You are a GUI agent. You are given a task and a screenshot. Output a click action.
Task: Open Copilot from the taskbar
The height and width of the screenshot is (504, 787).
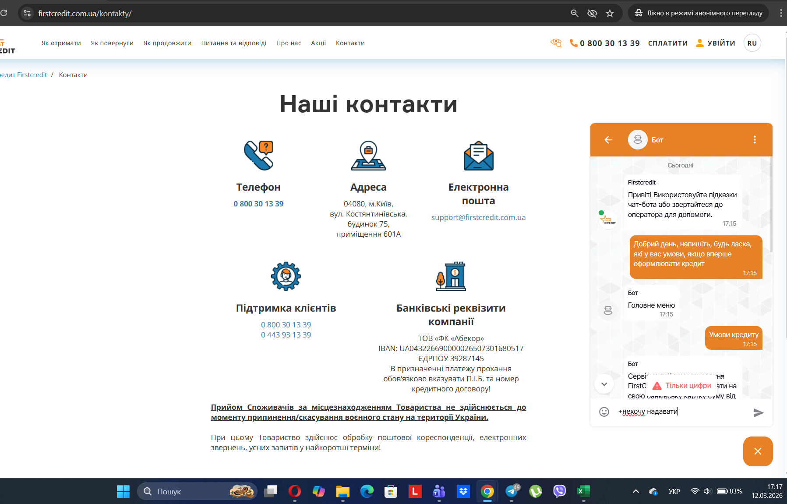click(319, 491)
